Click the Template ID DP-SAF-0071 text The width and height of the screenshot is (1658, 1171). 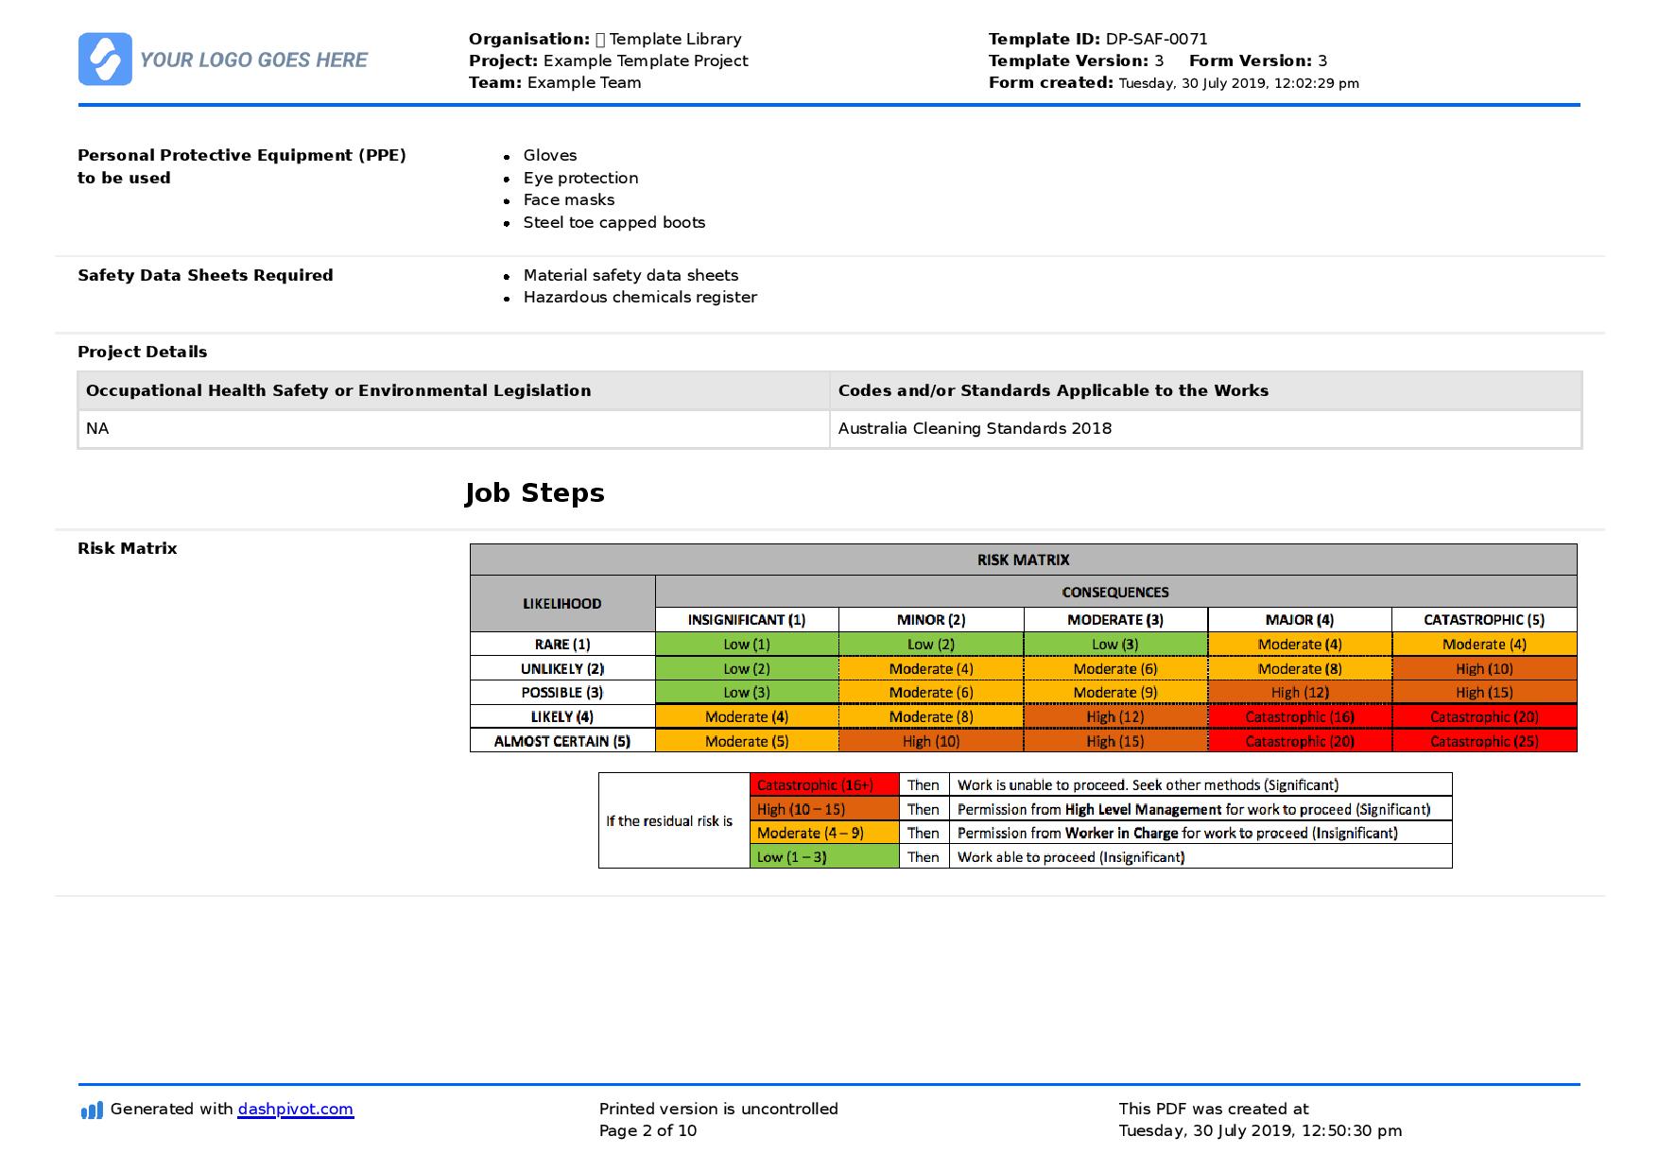click(x=1097, y=40)
